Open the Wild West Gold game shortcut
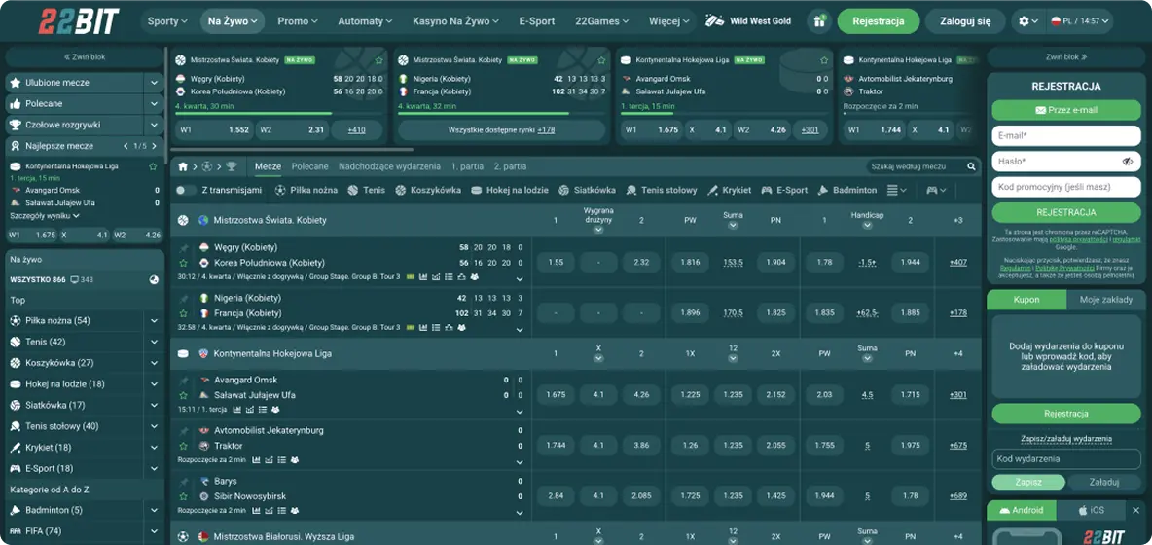The image size is (1152, 545). (748, 21)
